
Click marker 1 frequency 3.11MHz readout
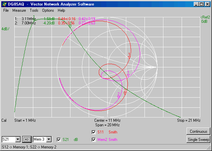click(x=28, y=19)
